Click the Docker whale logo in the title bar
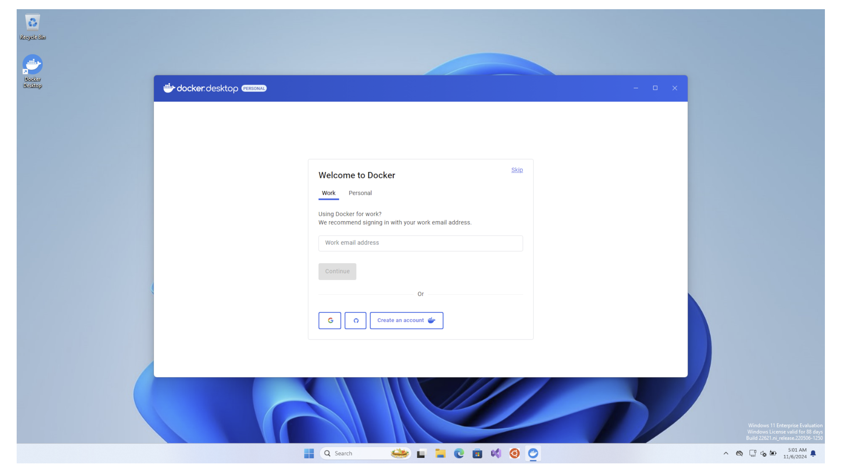Screen dimensions: 842x473 (x=169, y=88)
